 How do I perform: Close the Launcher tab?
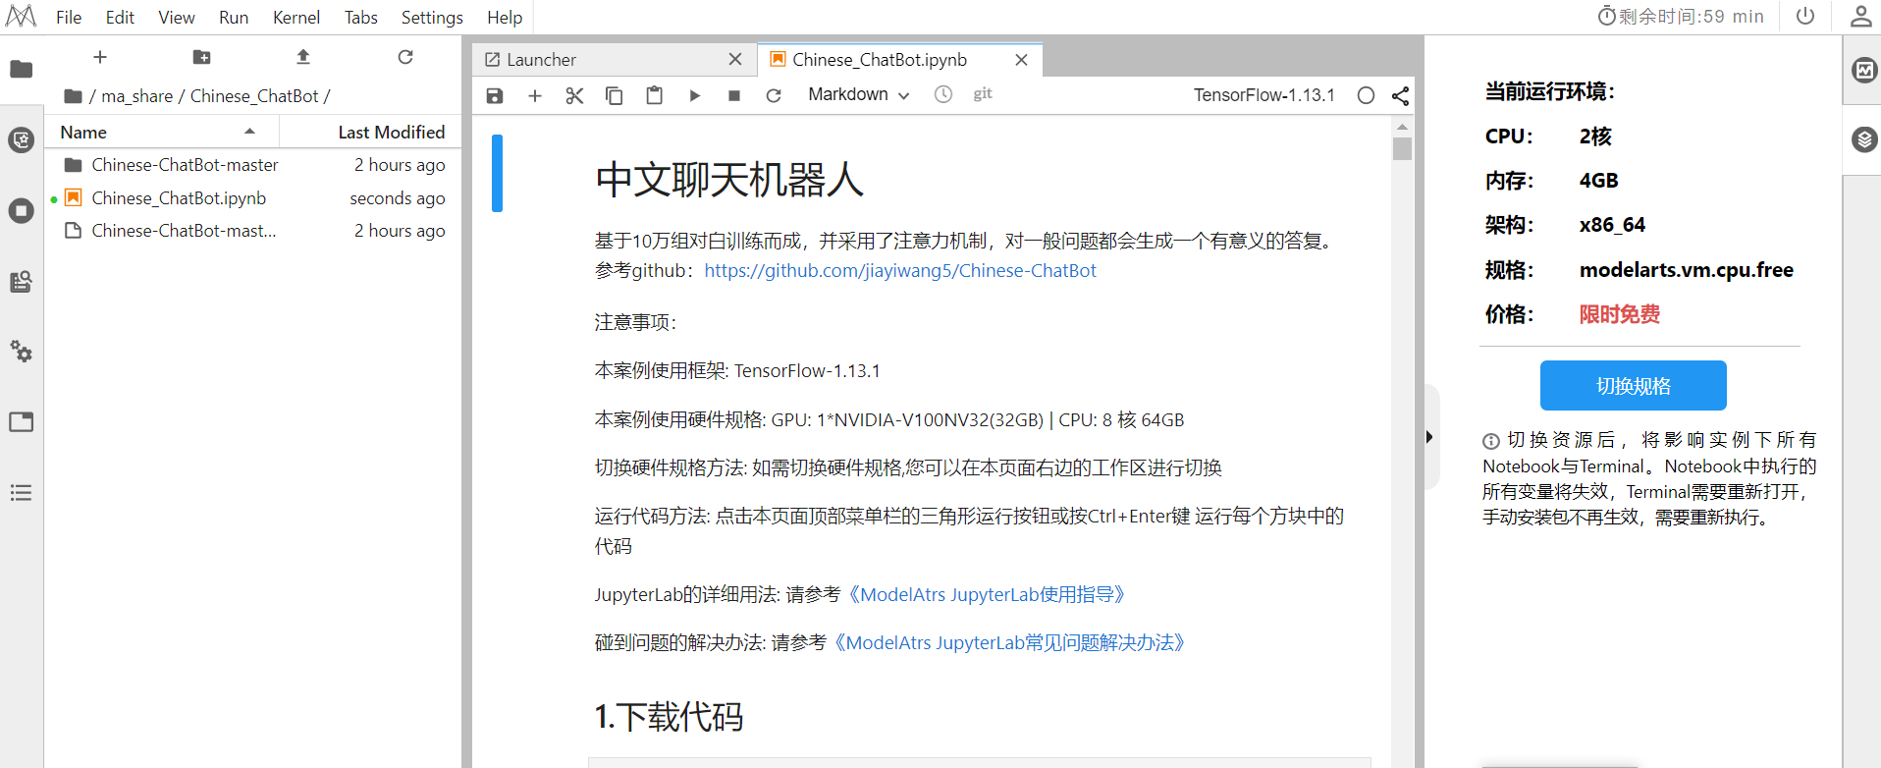[735, 60]
